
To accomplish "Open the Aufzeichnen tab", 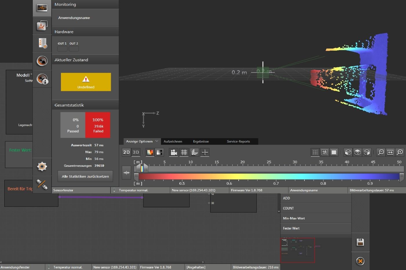I will coord(173,141).
